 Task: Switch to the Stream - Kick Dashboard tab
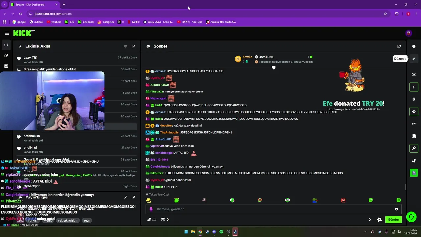pyautogui.click(x=34, y=5)
